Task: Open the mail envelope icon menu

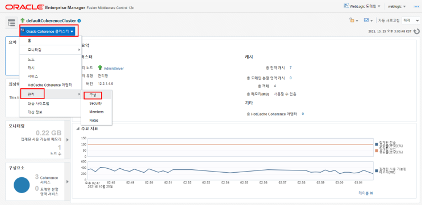Action: (368, 20)
